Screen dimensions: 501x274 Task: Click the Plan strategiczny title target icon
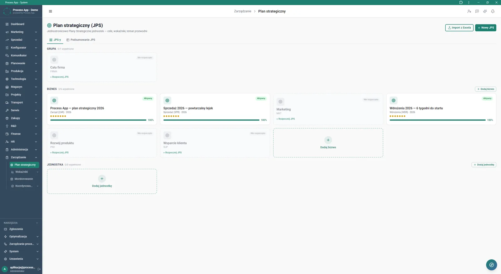(x=49, y=25)
